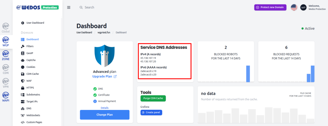
Task: Click Purge CDN Cache button
Action: pyautogui.click(x=153, y=98)
